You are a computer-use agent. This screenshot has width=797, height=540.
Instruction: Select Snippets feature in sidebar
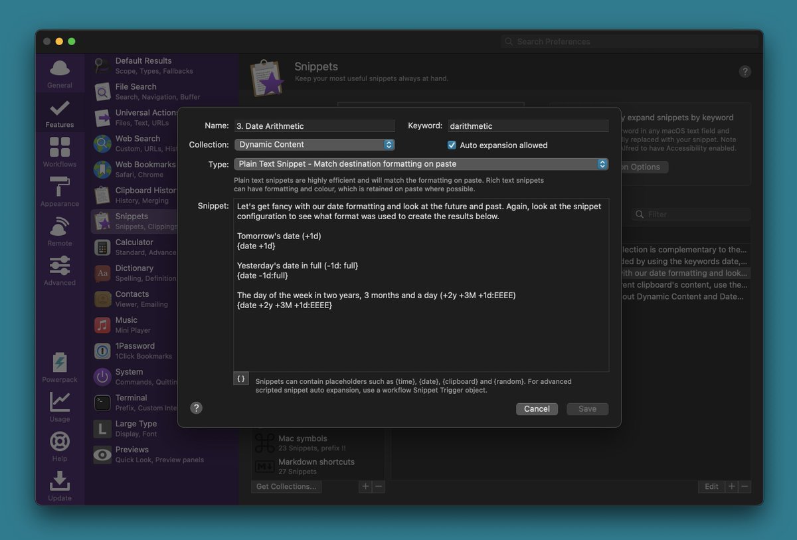click(135, 221)
